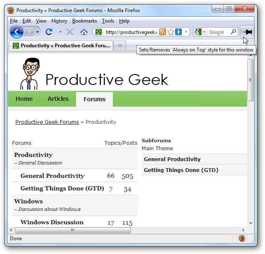Open the Bookmarks menu
The image size is (265, 254).
coord(84,21)
